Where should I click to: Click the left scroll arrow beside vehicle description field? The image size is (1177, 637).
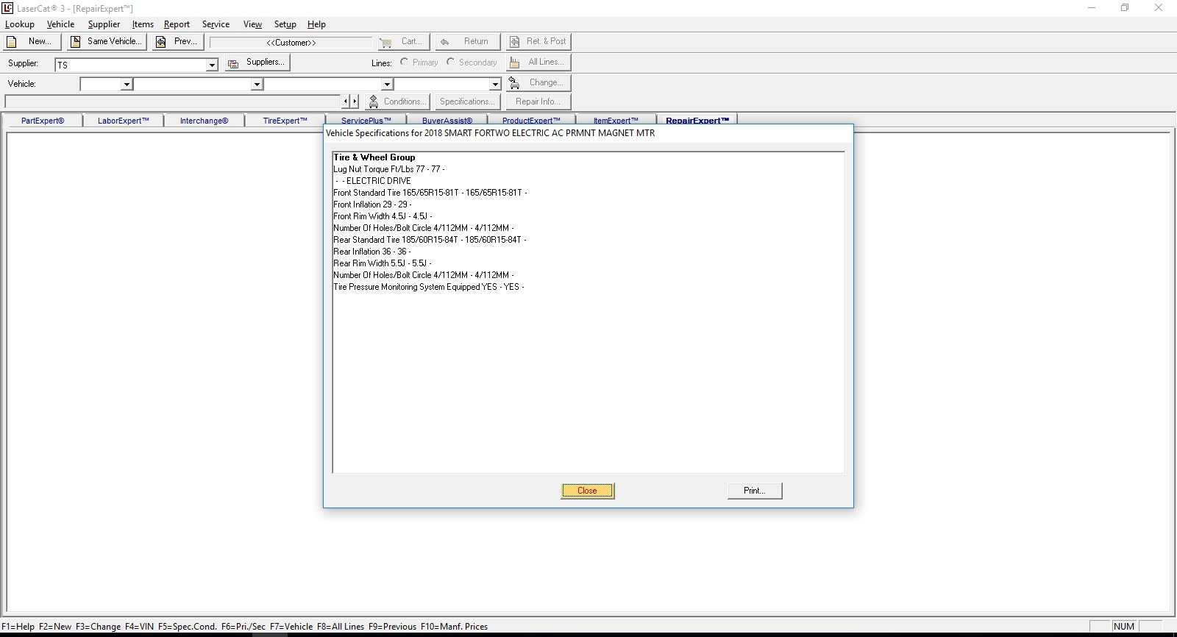(346, 101)
